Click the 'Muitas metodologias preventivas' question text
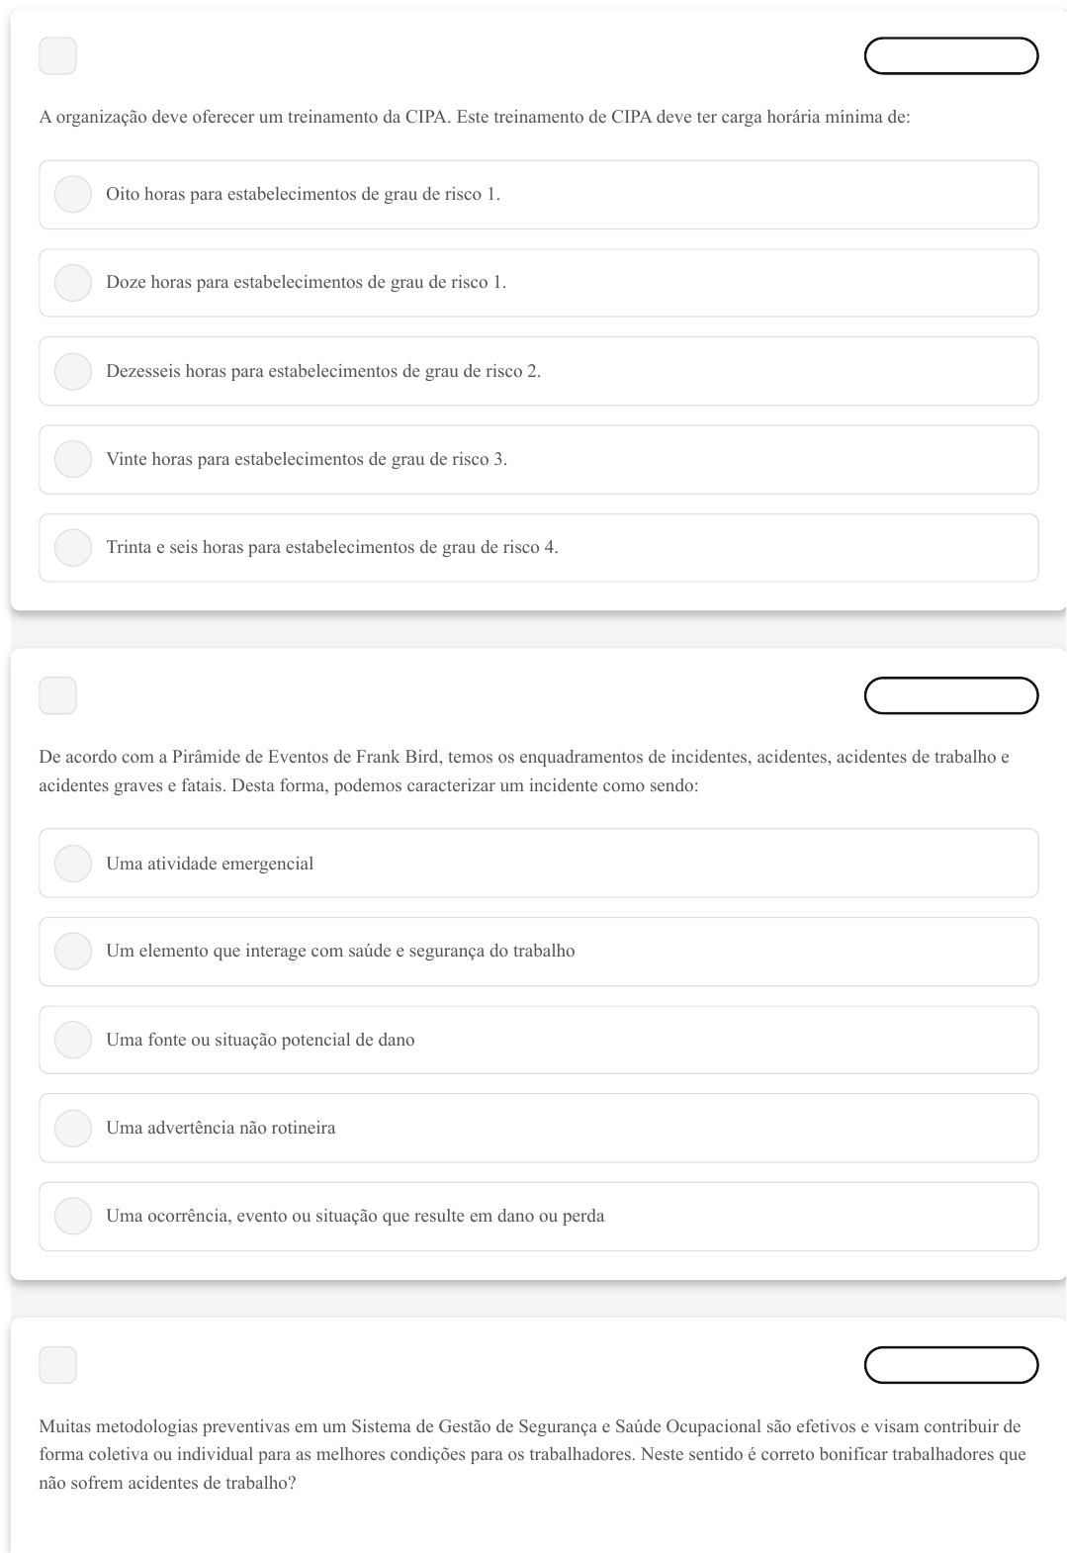 coord(531,1454)
